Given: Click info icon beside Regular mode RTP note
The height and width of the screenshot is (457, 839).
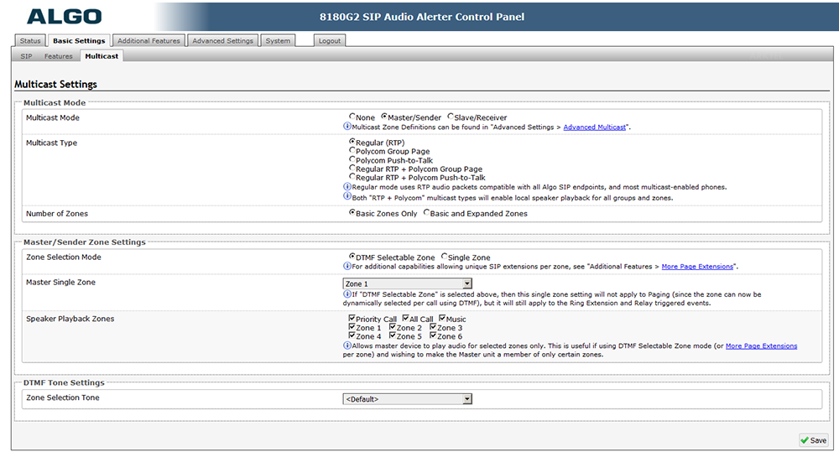Looking at the screenshot, I should click(347, 187).
